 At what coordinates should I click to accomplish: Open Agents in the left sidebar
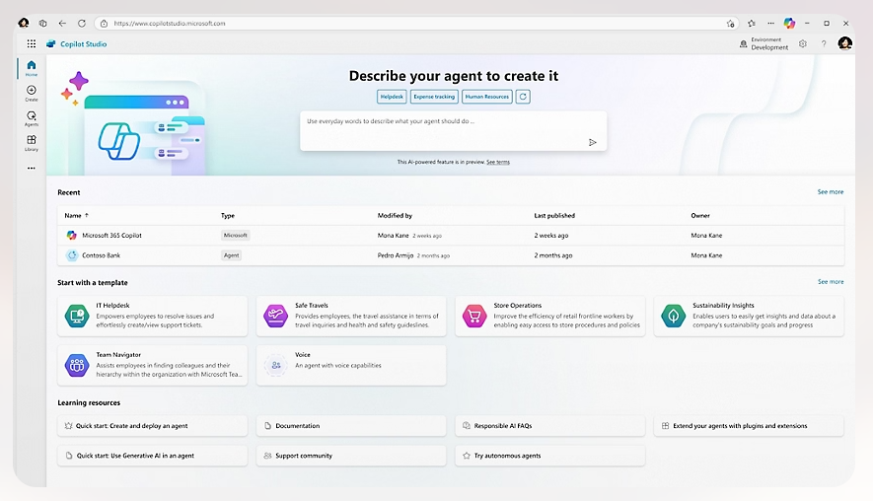32,118
